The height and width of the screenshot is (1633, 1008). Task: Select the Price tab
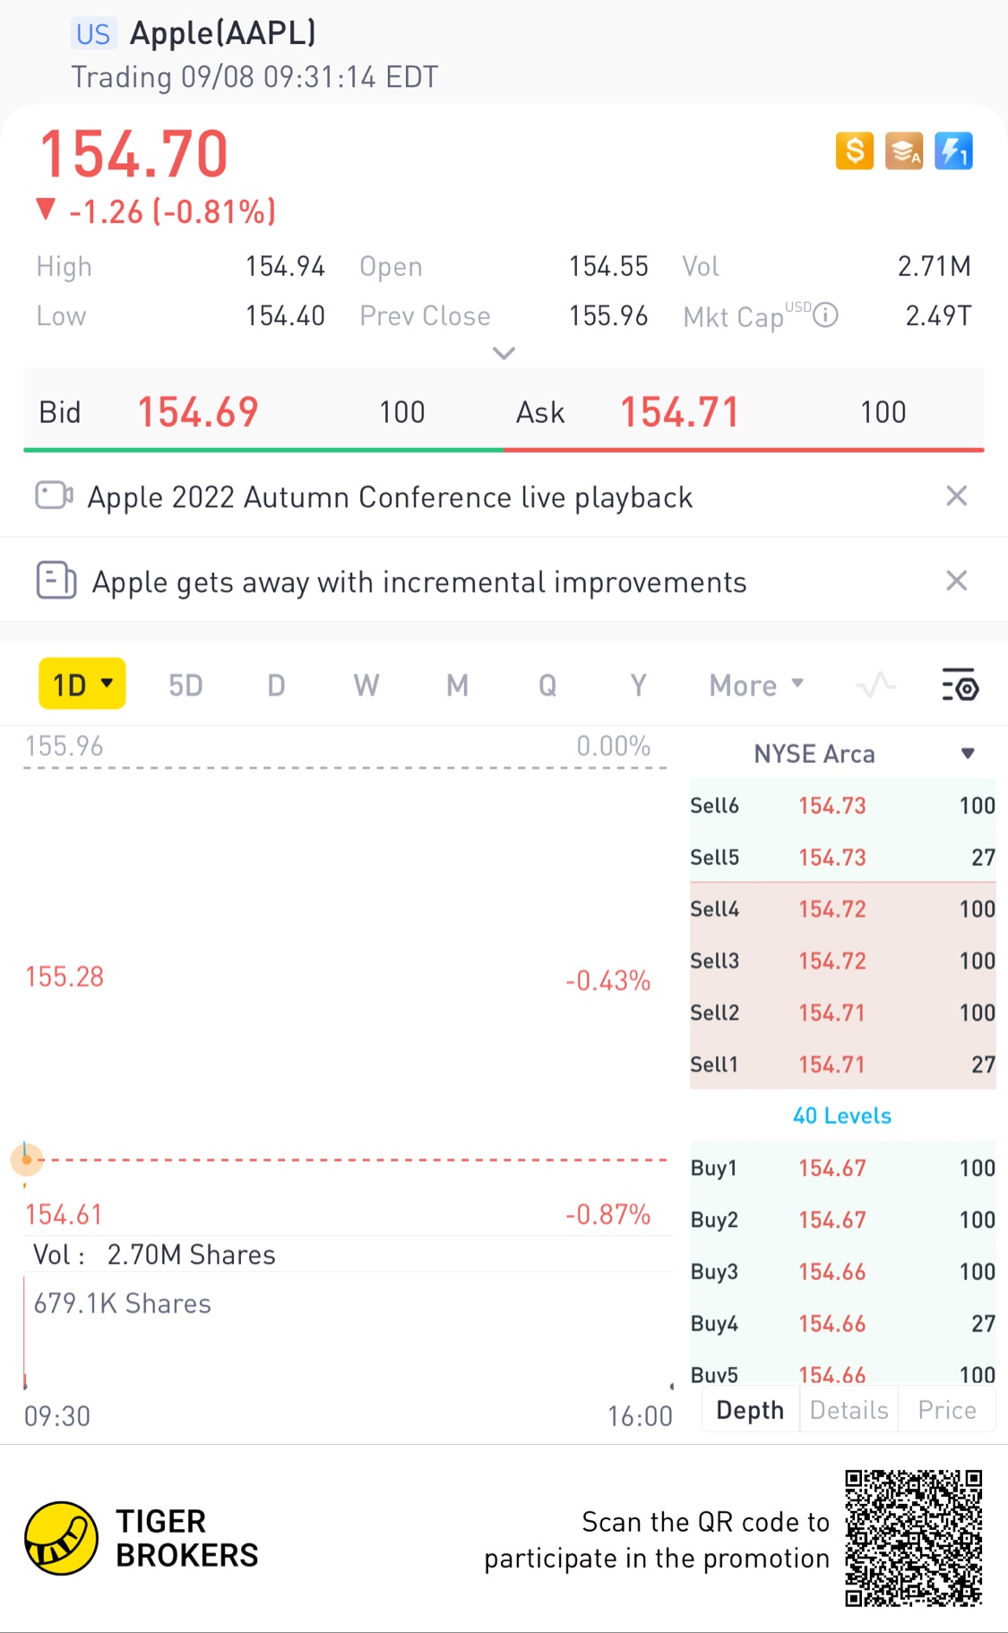coord(946,1410)
